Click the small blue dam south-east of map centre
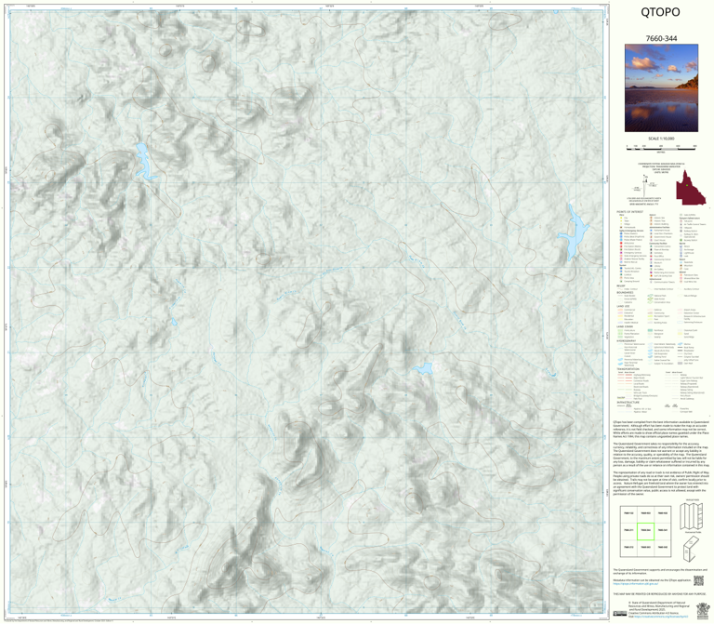The image size is (714, 624). pos(423,368)
